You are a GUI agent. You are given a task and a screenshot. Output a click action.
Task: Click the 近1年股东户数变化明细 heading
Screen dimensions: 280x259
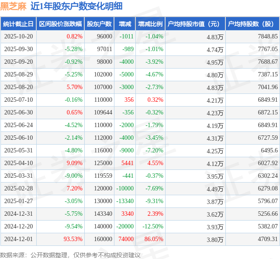pos(76,7)
